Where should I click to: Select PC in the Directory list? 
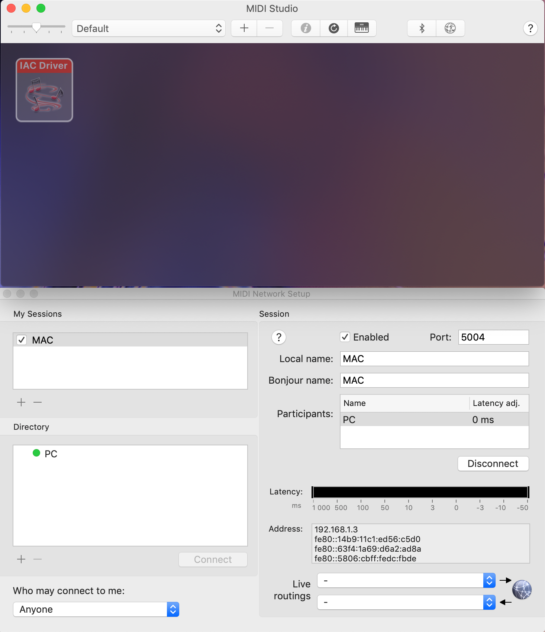point(51,454)
